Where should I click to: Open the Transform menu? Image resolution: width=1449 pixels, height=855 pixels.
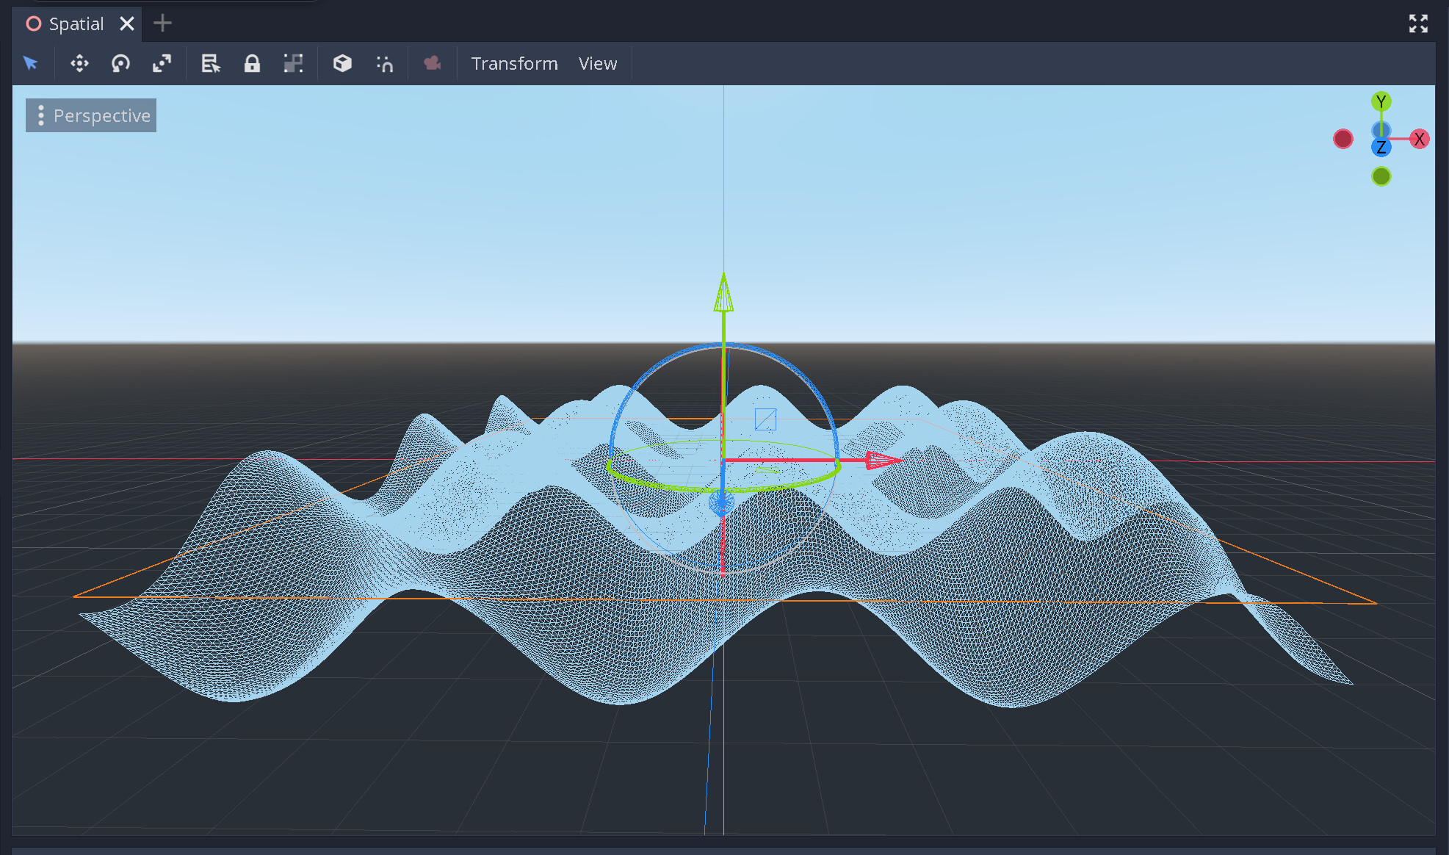514,63
